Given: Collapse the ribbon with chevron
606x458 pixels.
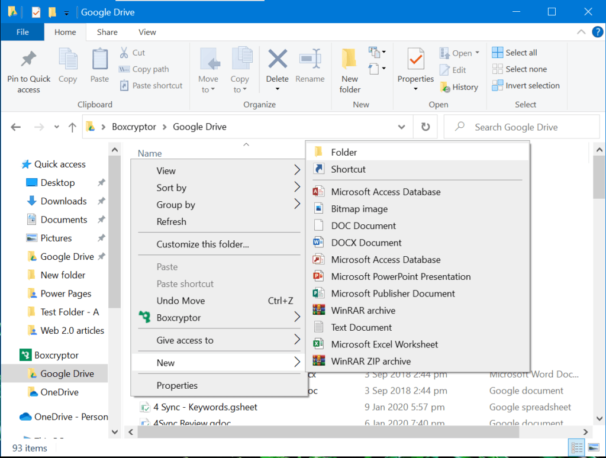Looking at the screenshot, I should (x=581, y=32).
